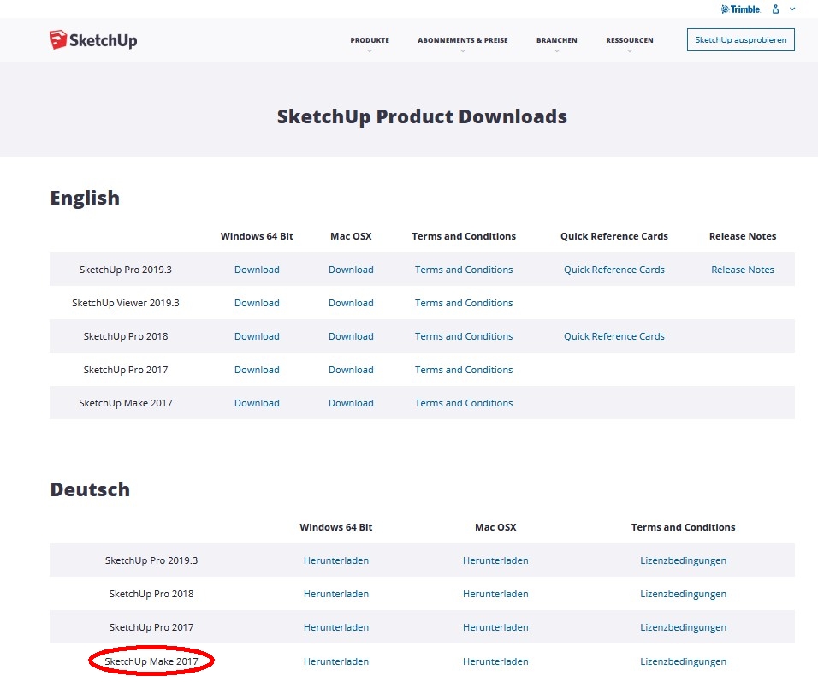Open the Produkte menu
The width and height of the screenshot is (818, 682).
pyautogui.click(x=370, y=40)
